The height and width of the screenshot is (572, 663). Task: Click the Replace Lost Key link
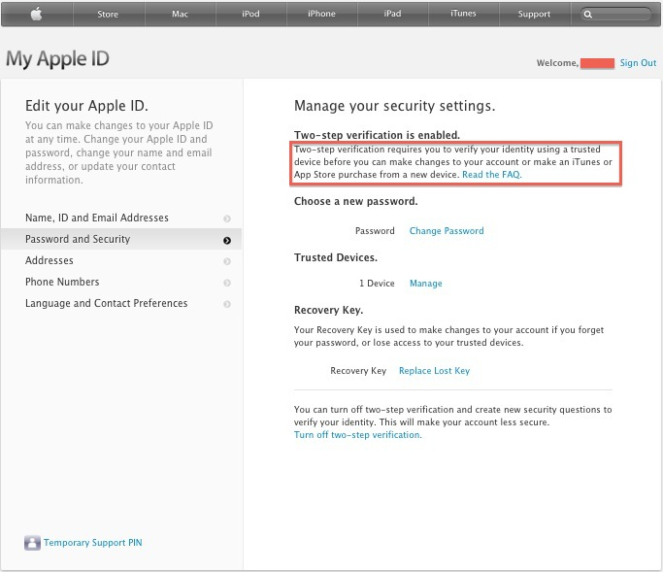point(434,371)
